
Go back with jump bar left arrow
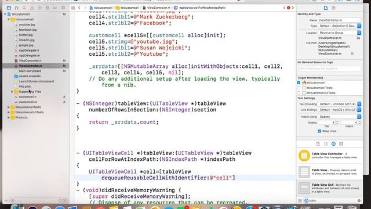[x=79, y=8]
